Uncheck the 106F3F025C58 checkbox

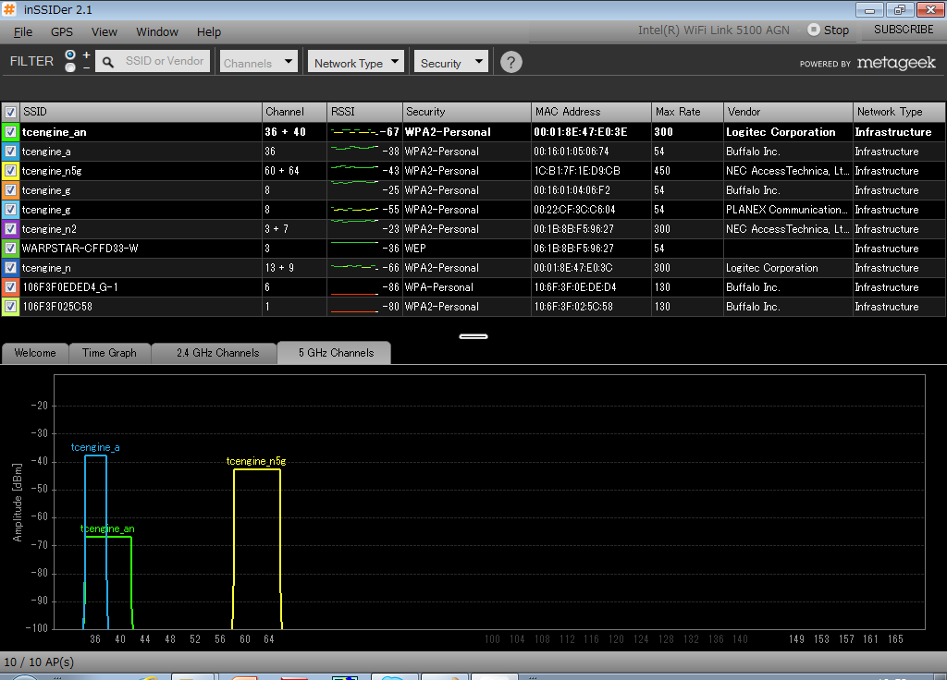(10, 307)
